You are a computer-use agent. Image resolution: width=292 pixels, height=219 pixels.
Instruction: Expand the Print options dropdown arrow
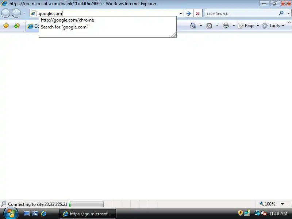tap(234, 26)
